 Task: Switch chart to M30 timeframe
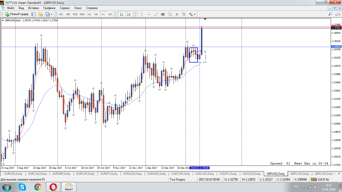click(82, 14)
